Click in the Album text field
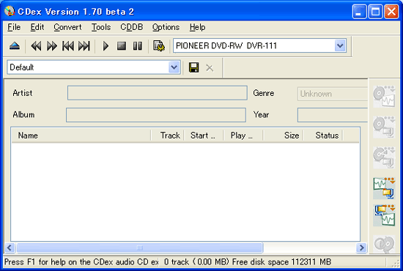Viewport: 403px width, 271px height. 156,115
